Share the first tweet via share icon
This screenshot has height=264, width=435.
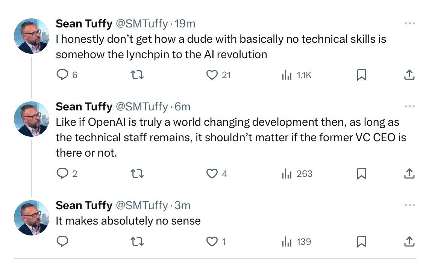(409, 75)
